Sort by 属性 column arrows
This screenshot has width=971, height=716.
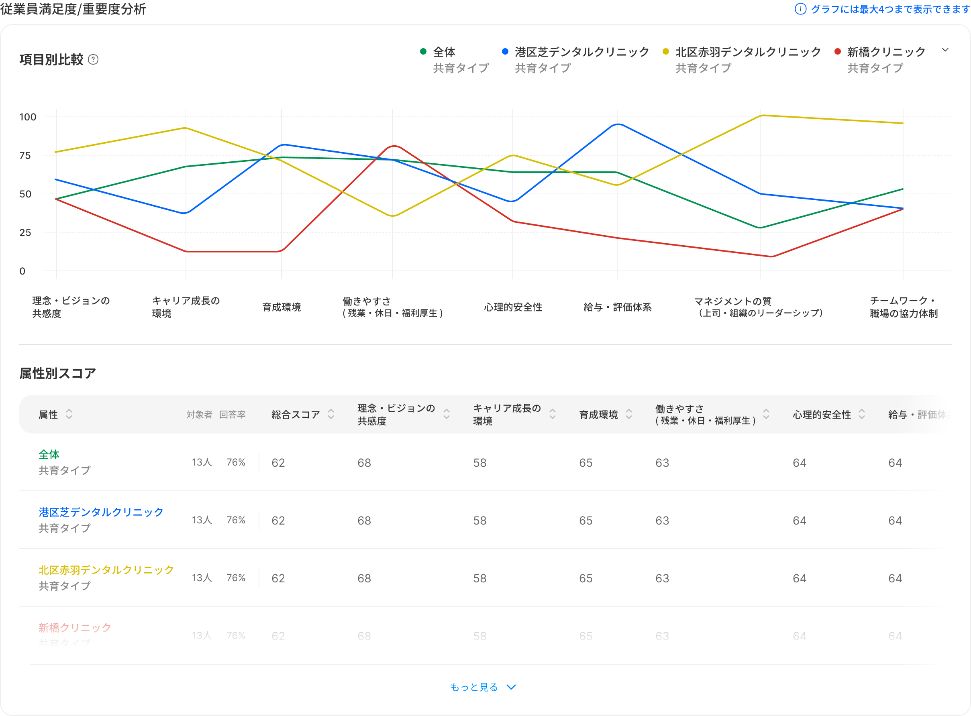pyautogui.click(x=69, y=414)
